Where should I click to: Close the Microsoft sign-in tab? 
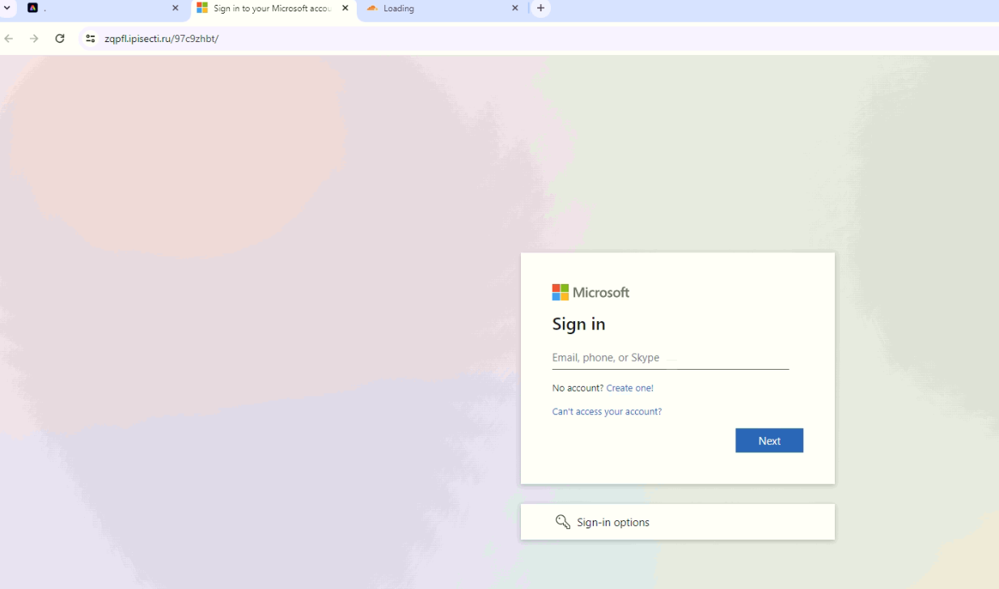click(345, 8)
